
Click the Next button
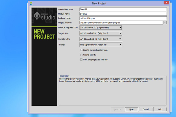point(132,109)
